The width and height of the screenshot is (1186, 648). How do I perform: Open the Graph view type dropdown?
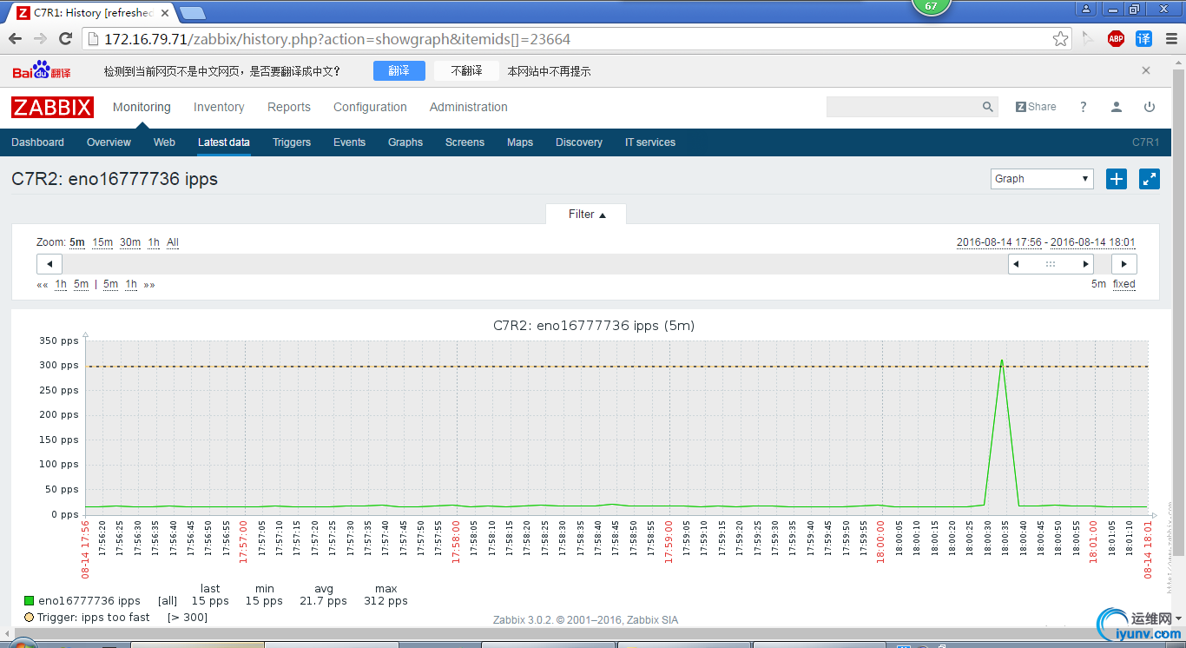click(x=1042, y=179)
